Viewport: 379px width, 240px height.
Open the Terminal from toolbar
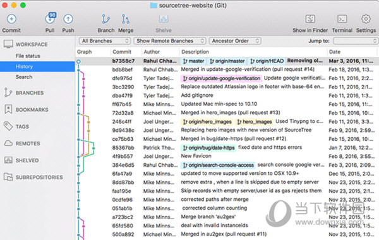[342, 19]
